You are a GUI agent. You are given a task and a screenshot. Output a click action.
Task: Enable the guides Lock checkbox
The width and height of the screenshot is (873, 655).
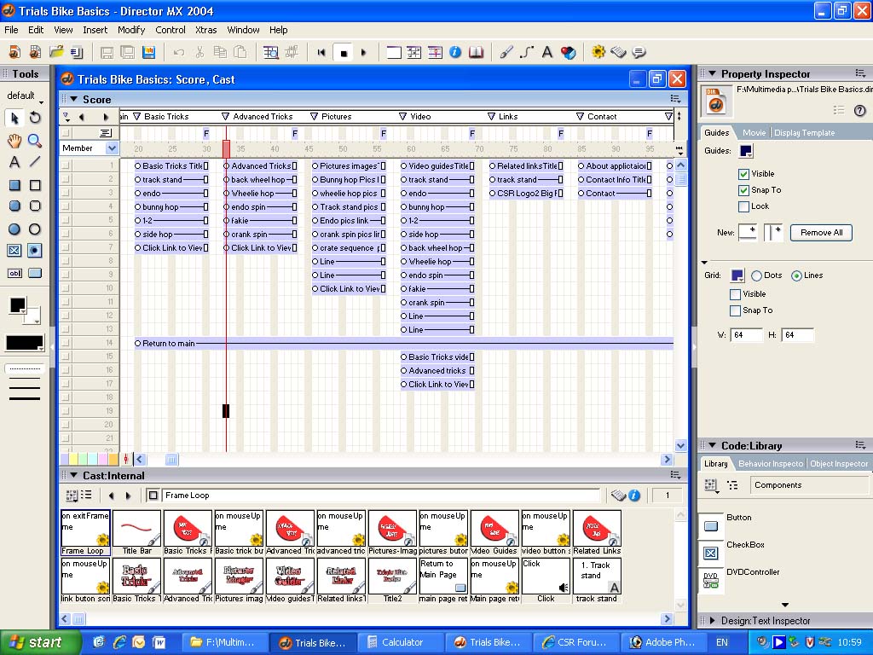point(743,206)
